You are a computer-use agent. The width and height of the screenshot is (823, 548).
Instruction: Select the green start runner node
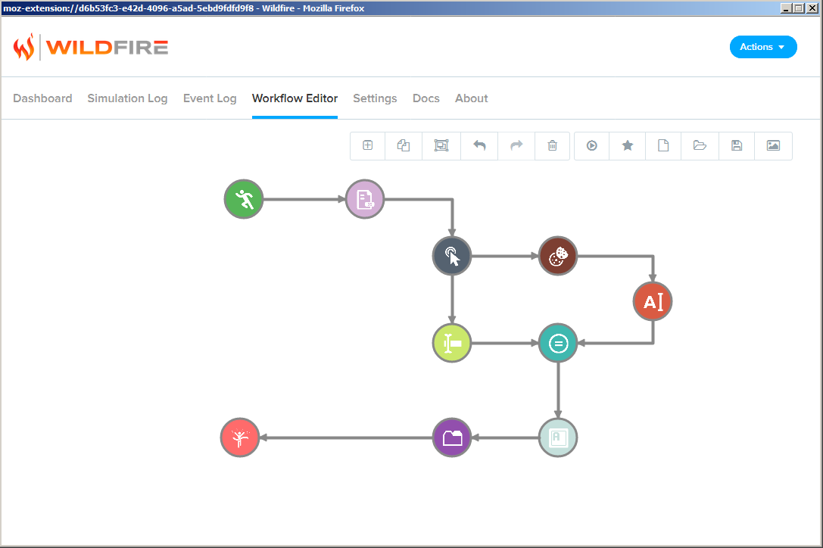243,200
